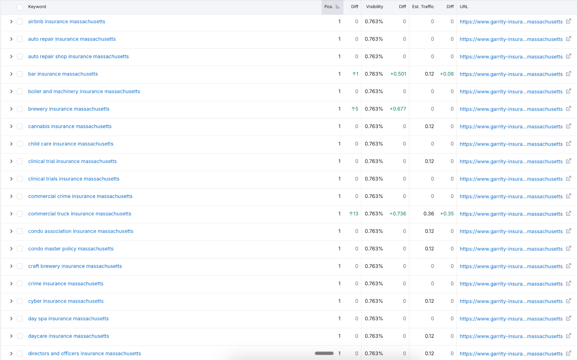The width and height of the screenshot is (577, 360).
Task: Select checkbox for commercial truck insurance massachusetts
Action: [20, 214]
